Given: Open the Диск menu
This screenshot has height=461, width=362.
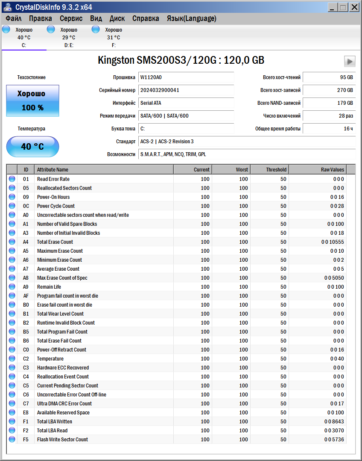Looking at the screenshot, I should pyautogui.click(x=117, y=18).
